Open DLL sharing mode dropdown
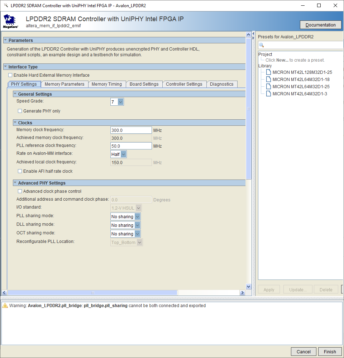The width and height of the screenshot is (344, 358). 137,225
